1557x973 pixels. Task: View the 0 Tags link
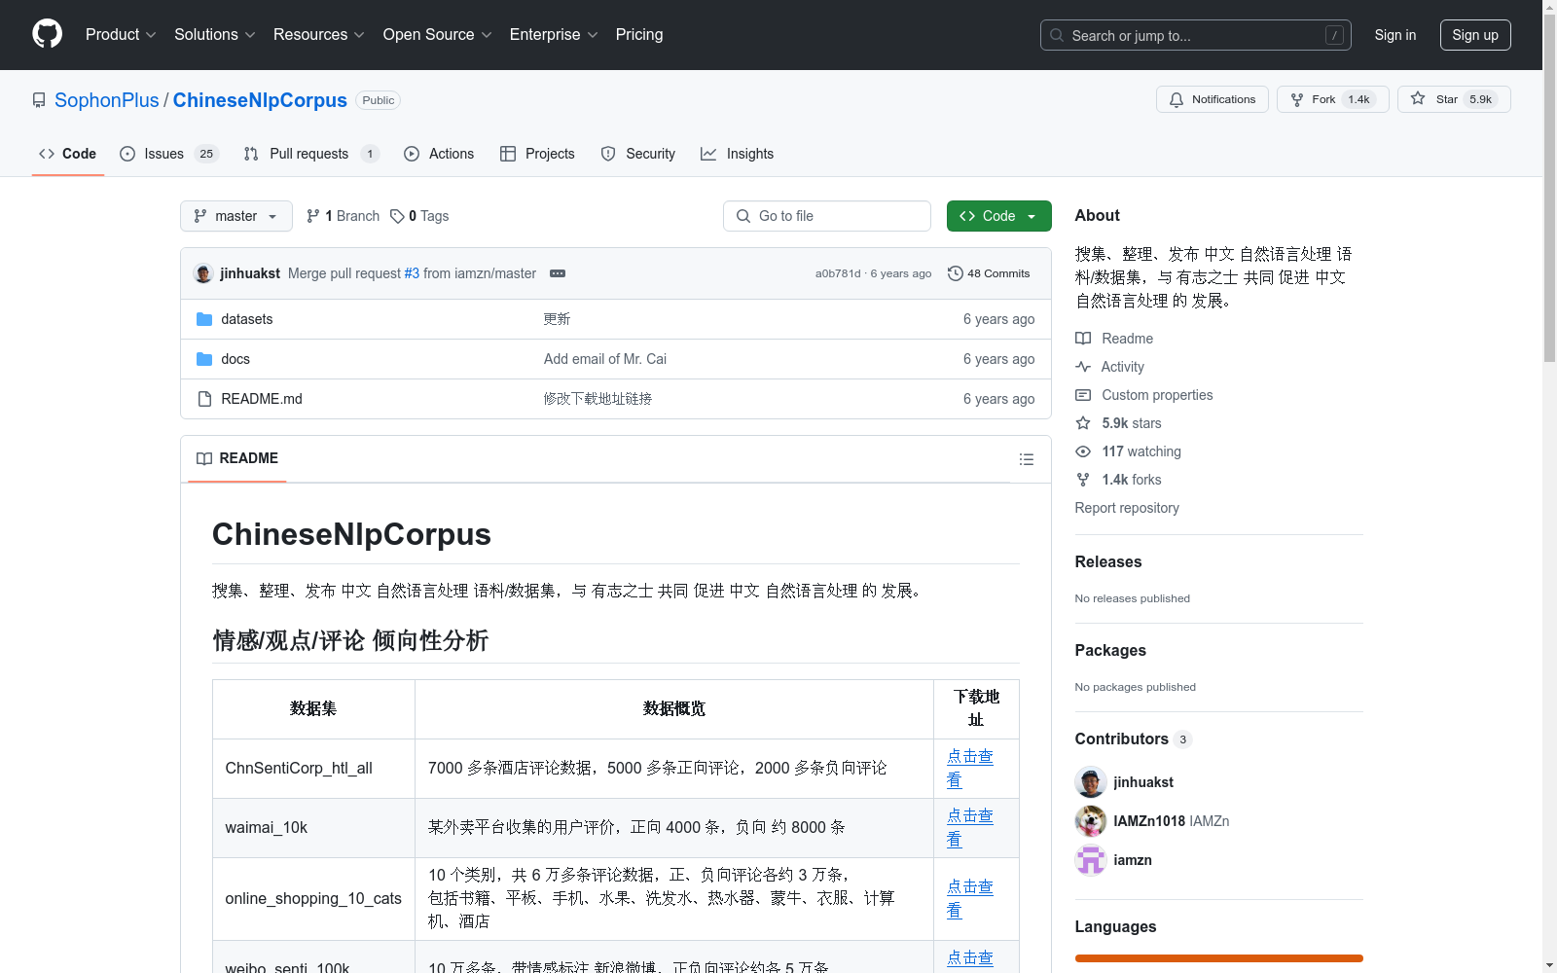click(x=419, y=216)
